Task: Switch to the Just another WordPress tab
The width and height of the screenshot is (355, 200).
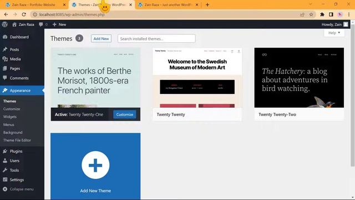Action: (x=168, y=5)
